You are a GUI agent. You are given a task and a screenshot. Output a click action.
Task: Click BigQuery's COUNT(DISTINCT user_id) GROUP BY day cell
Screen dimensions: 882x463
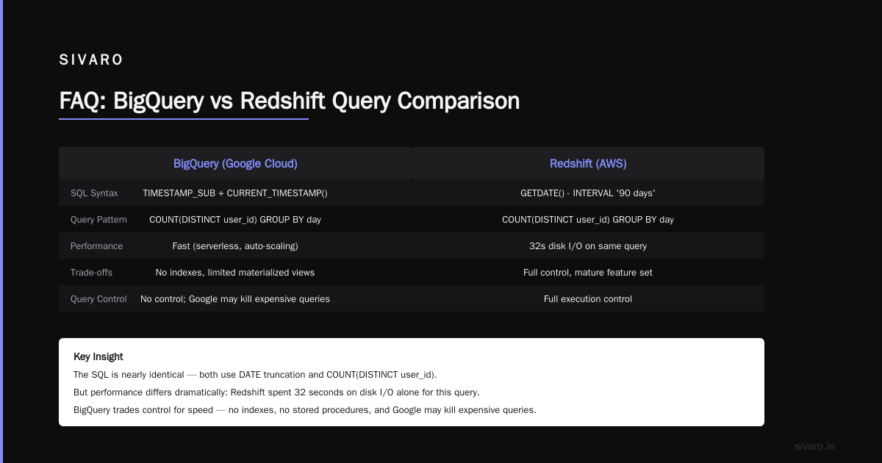click(235, 219)
